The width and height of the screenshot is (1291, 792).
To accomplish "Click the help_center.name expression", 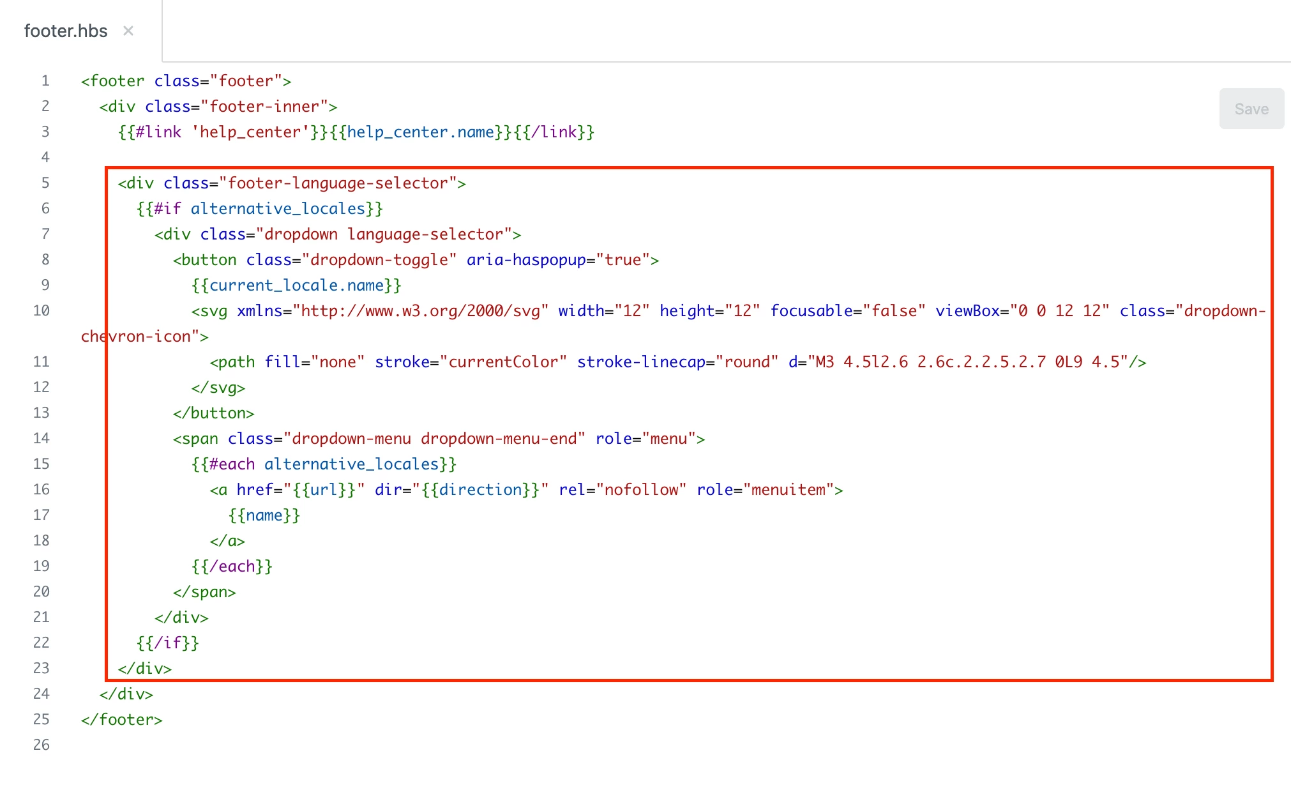I will click(420, 132).
